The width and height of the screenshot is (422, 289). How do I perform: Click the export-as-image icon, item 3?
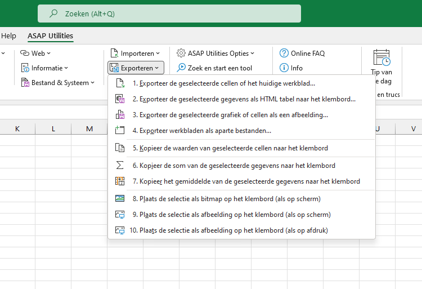click(x=120, y=115)
